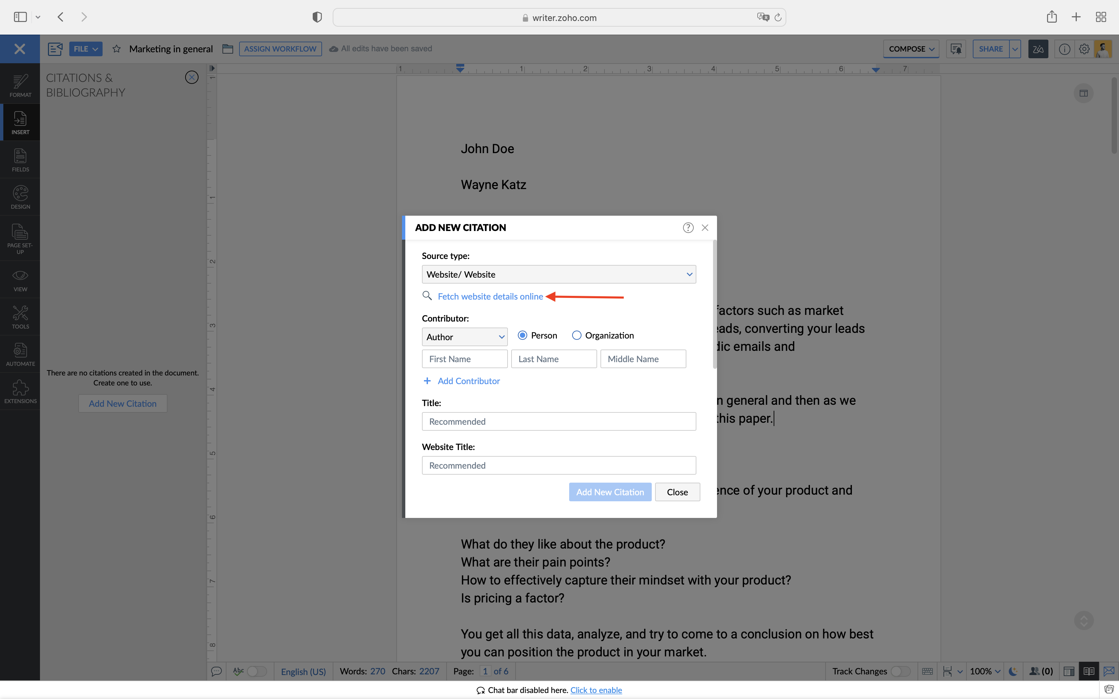
Task: Click the First Name input field
Action: pos(464,359)
